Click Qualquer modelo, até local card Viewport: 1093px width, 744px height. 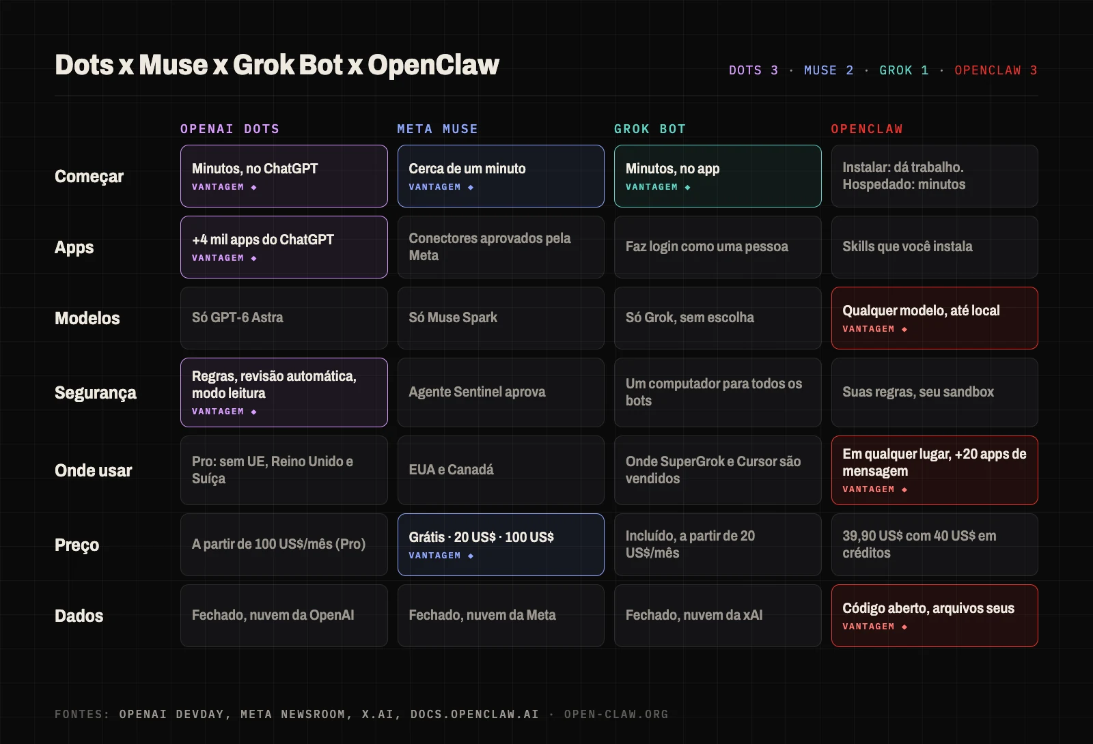pyautogui.click(x=935, y=318)
